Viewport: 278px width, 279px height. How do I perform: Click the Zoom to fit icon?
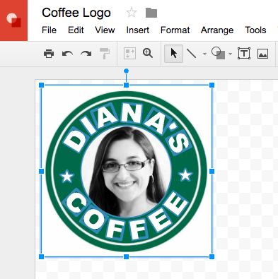coord(129,54)
